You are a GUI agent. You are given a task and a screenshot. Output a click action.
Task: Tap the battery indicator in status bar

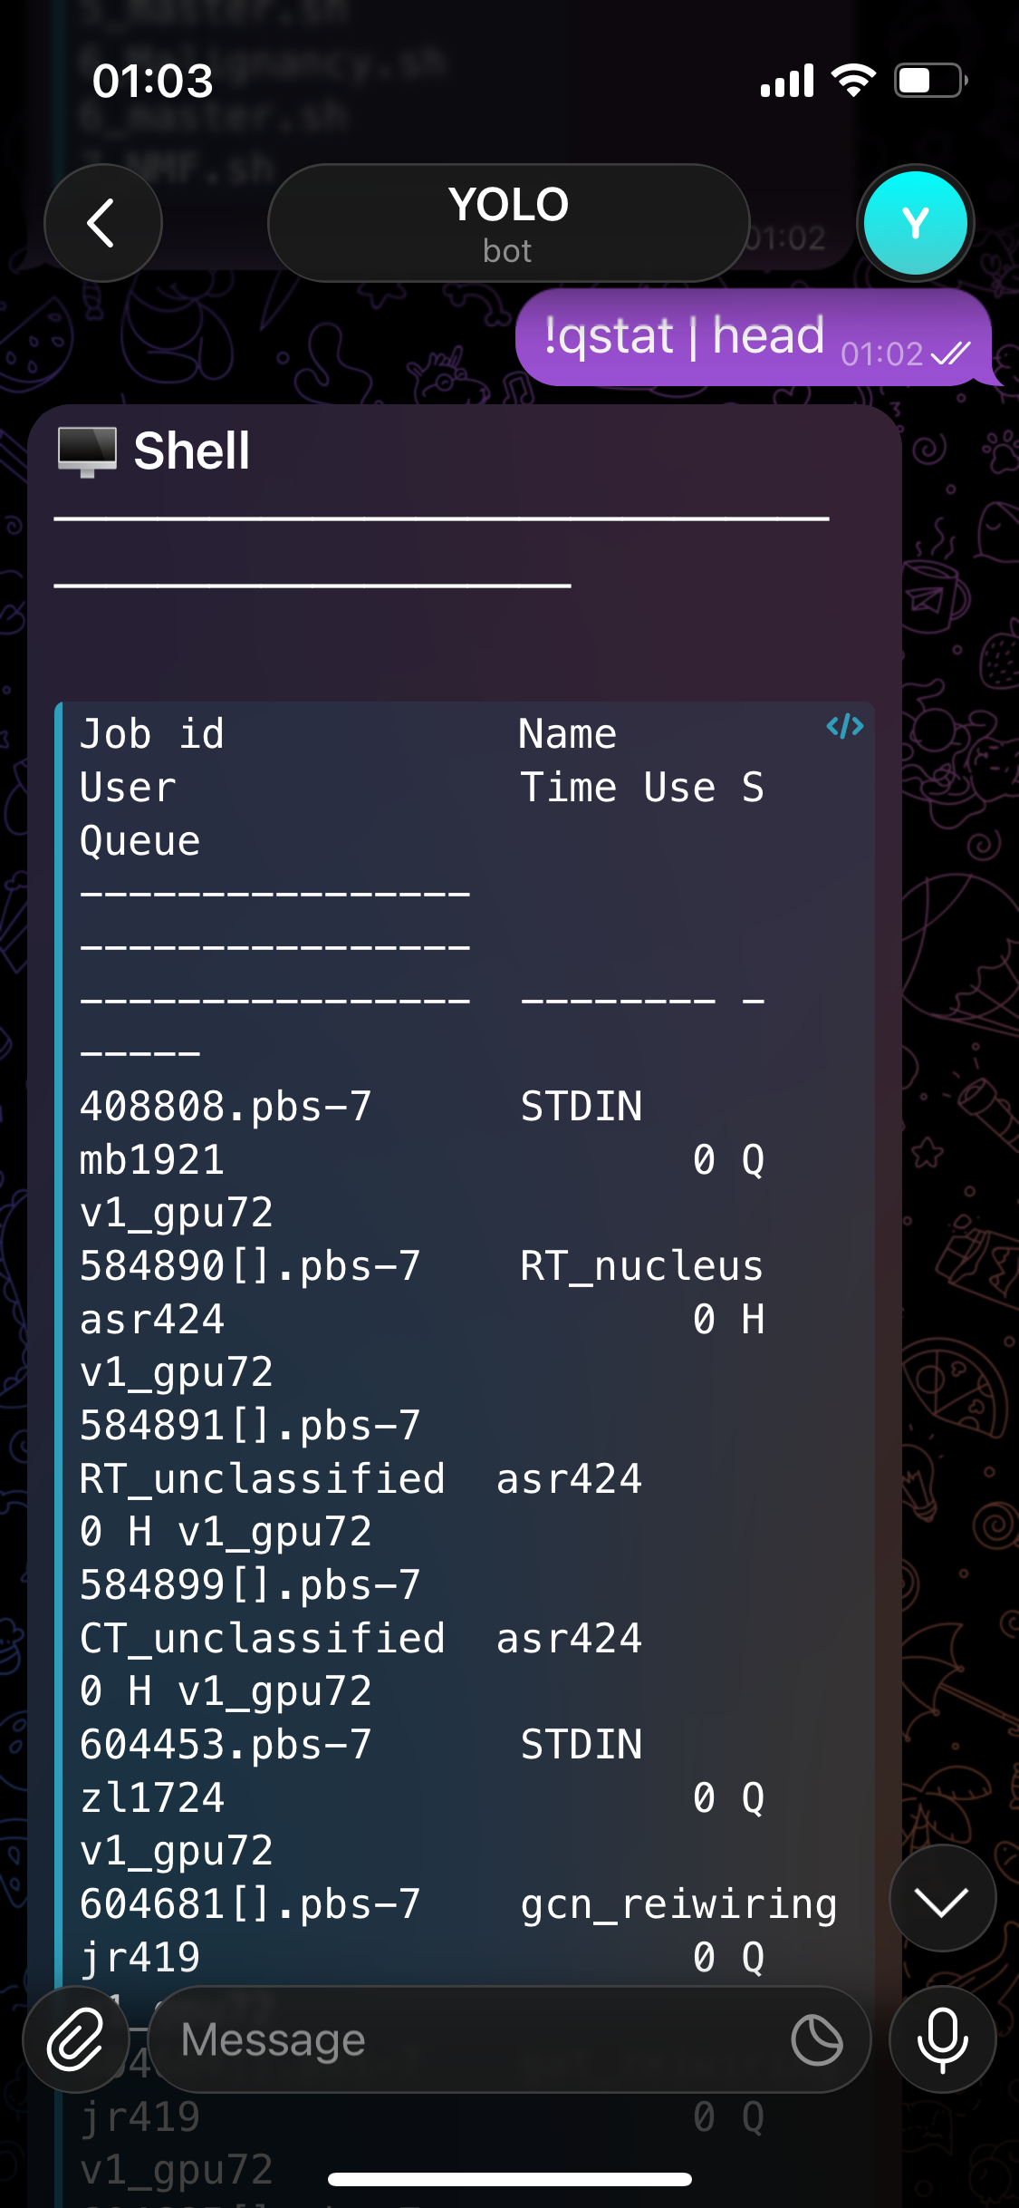point(926,80)
